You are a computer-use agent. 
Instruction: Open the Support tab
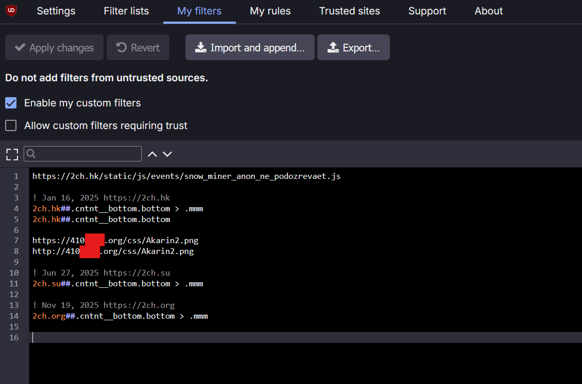(427, 11)
